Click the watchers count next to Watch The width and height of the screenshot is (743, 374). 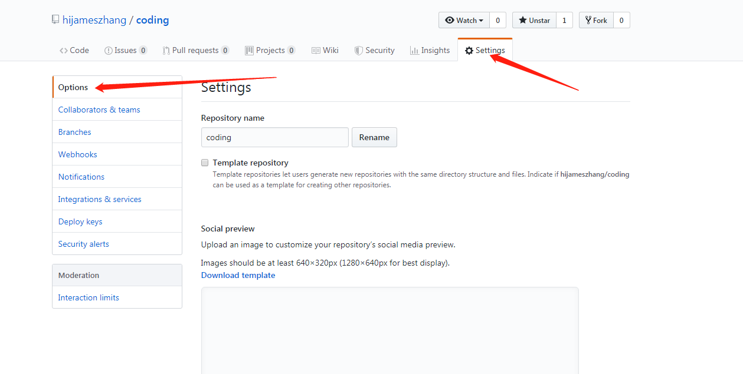[497, 20]
